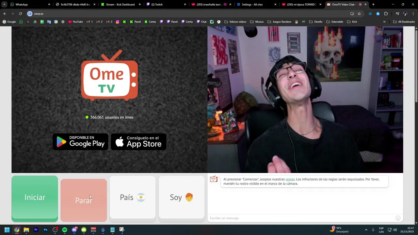Open the País country selector
The image size is (418, 235).
point(133,197)
